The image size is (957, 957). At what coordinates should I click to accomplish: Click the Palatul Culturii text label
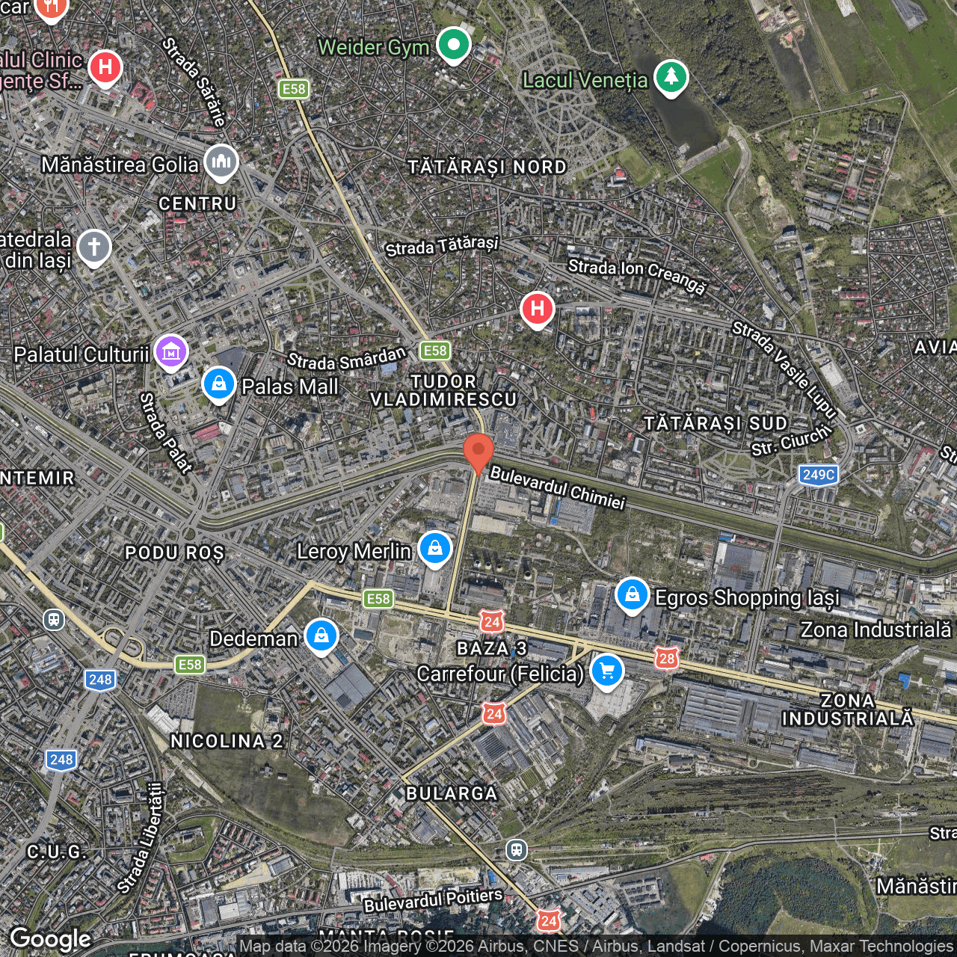(x=81, y=354)
